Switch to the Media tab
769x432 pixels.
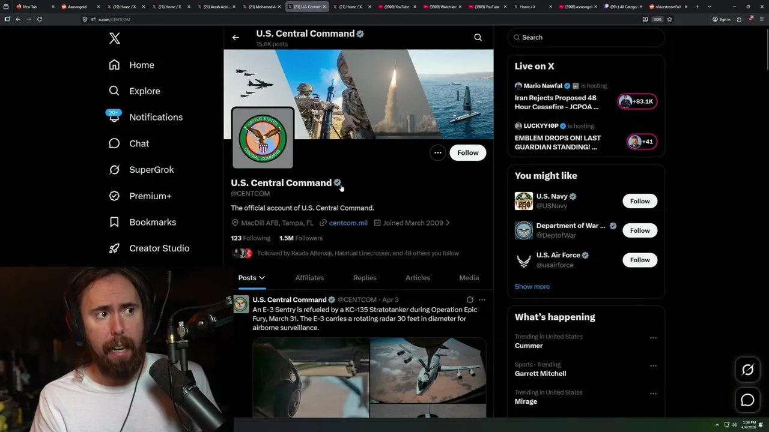469,278
